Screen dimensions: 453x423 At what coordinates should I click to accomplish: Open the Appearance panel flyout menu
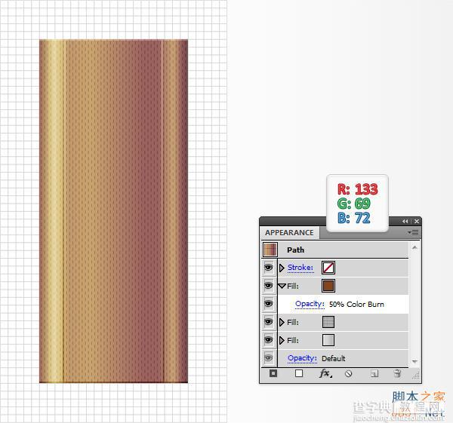click(413, 232)
